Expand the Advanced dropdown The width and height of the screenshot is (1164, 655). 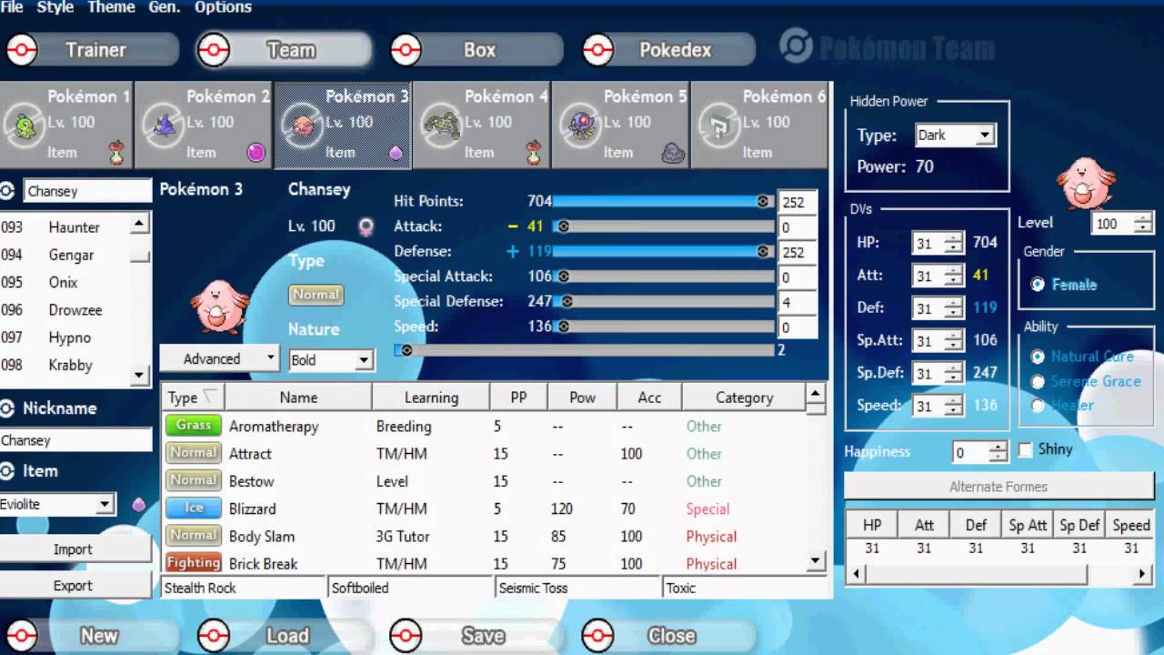point(219,358)
